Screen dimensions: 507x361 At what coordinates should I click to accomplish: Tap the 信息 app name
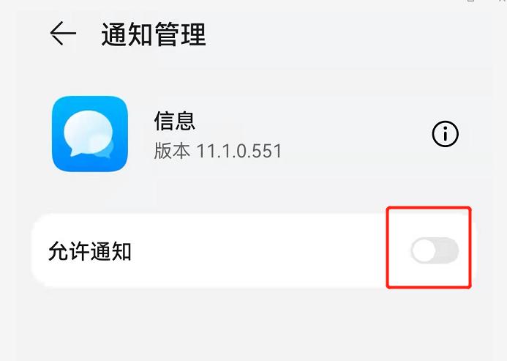pos(175,121)
